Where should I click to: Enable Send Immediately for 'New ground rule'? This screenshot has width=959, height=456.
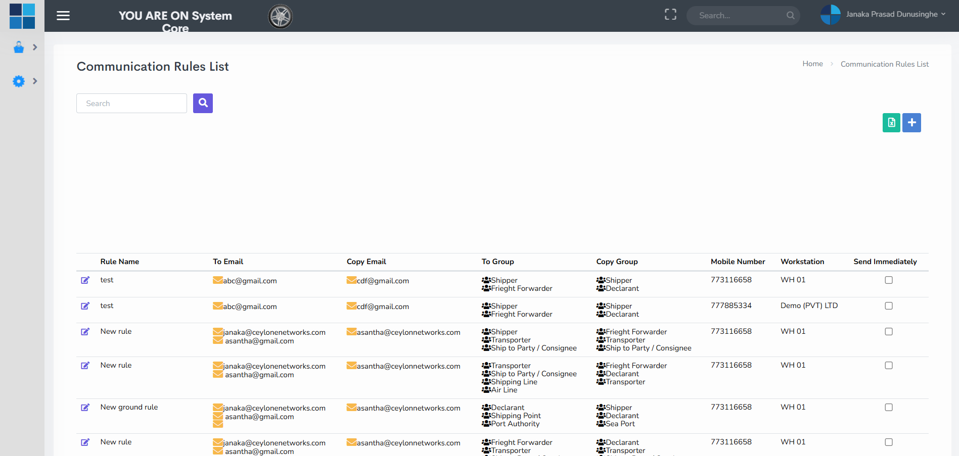click(888, 408)
